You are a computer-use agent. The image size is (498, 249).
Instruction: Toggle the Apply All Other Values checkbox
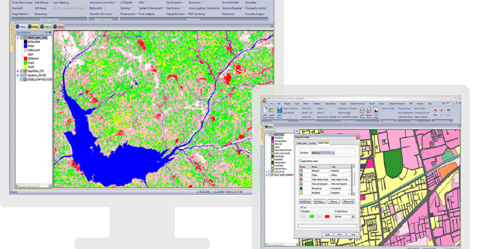tap(300, 160)
